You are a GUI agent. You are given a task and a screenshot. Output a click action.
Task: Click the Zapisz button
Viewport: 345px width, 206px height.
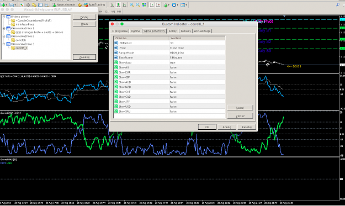point(240,116)
